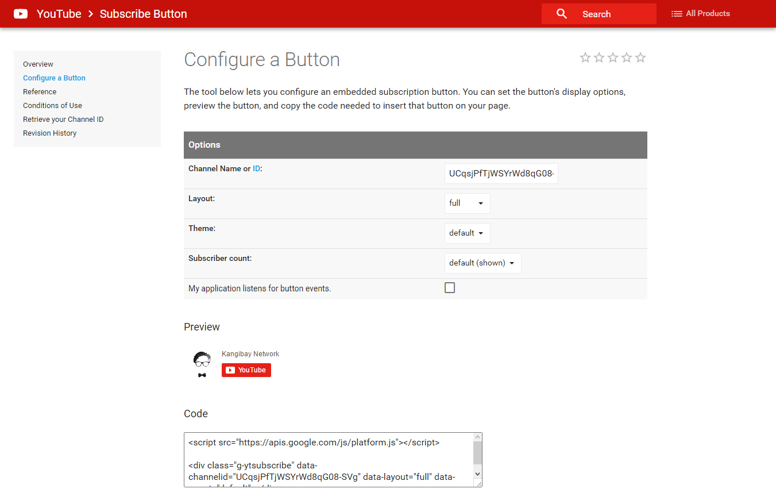
Task: Click the Kangibay Network channel avatar
Action: pyautogui.click(x=202, y=364)
